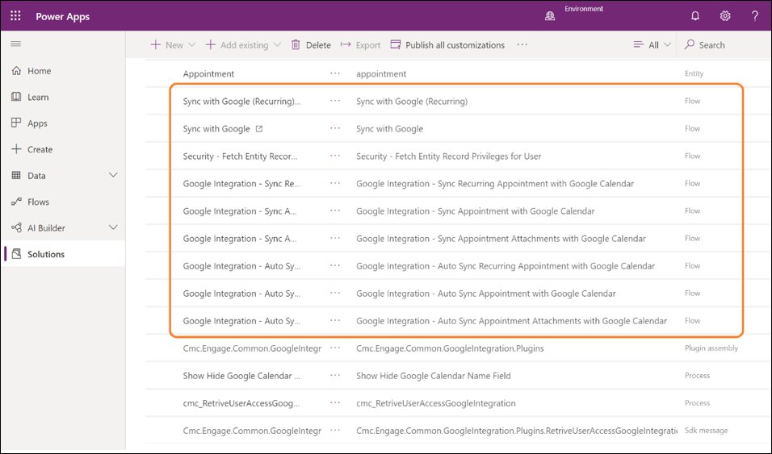Viewport: 772px width, 454px height.
Task: Open toolbar overflow ellipsis menu
Action: [522, 45]
